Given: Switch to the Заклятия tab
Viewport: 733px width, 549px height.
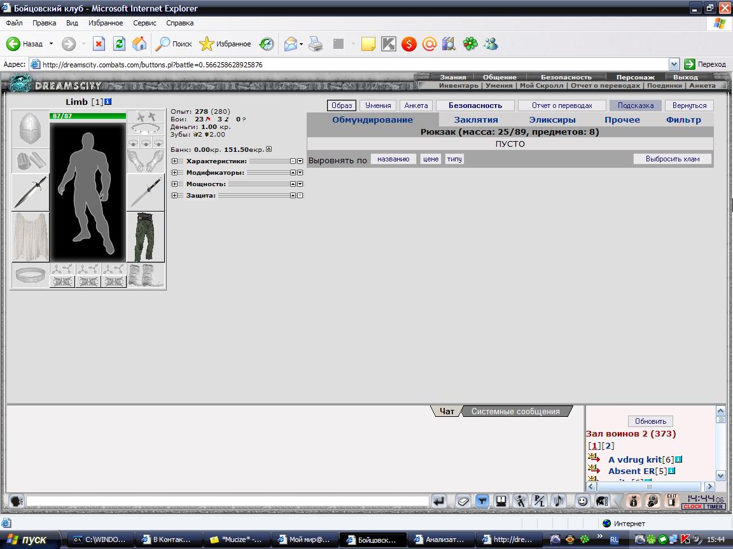Looking at the screenshot, I should point(476,119).
